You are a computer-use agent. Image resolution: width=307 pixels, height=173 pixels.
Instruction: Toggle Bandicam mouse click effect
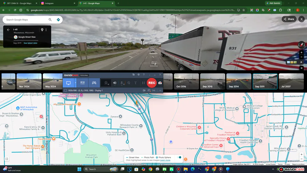129,83
